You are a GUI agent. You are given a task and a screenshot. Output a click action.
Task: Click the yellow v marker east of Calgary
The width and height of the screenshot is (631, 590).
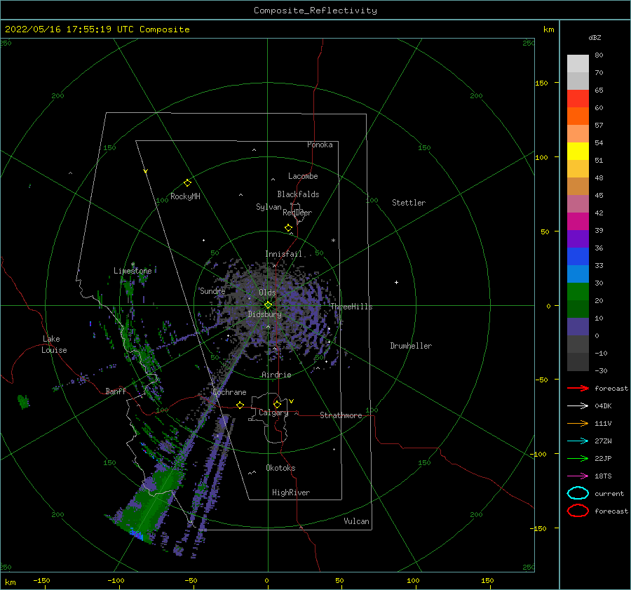point(291,401)
